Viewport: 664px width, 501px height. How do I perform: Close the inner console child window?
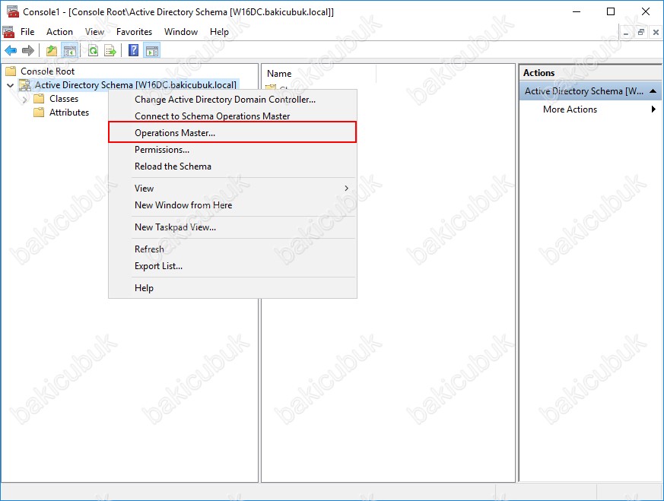pyautogui.click(x=656, y=32)
